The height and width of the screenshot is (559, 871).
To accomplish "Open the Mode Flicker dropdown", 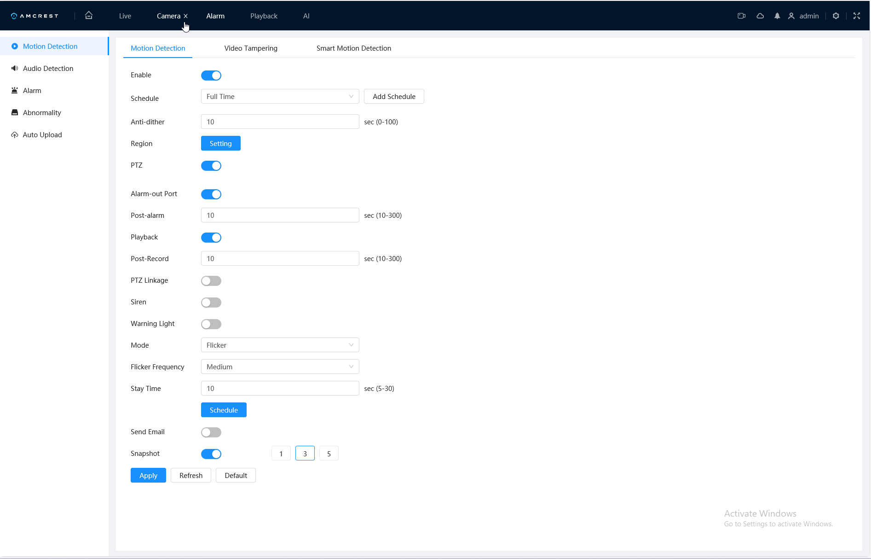I will (x=280, y=345).
